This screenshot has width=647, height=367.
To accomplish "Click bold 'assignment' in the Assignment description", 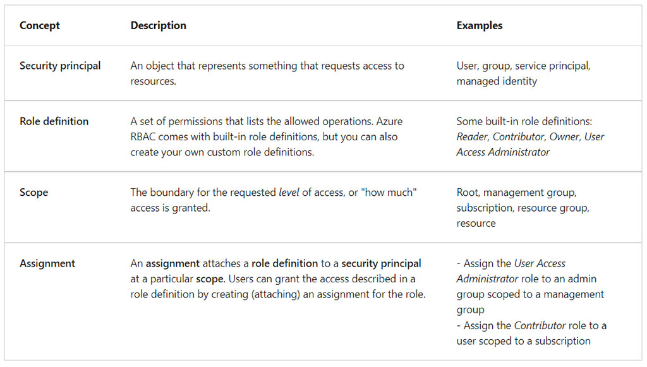I will tap(172, 263).
